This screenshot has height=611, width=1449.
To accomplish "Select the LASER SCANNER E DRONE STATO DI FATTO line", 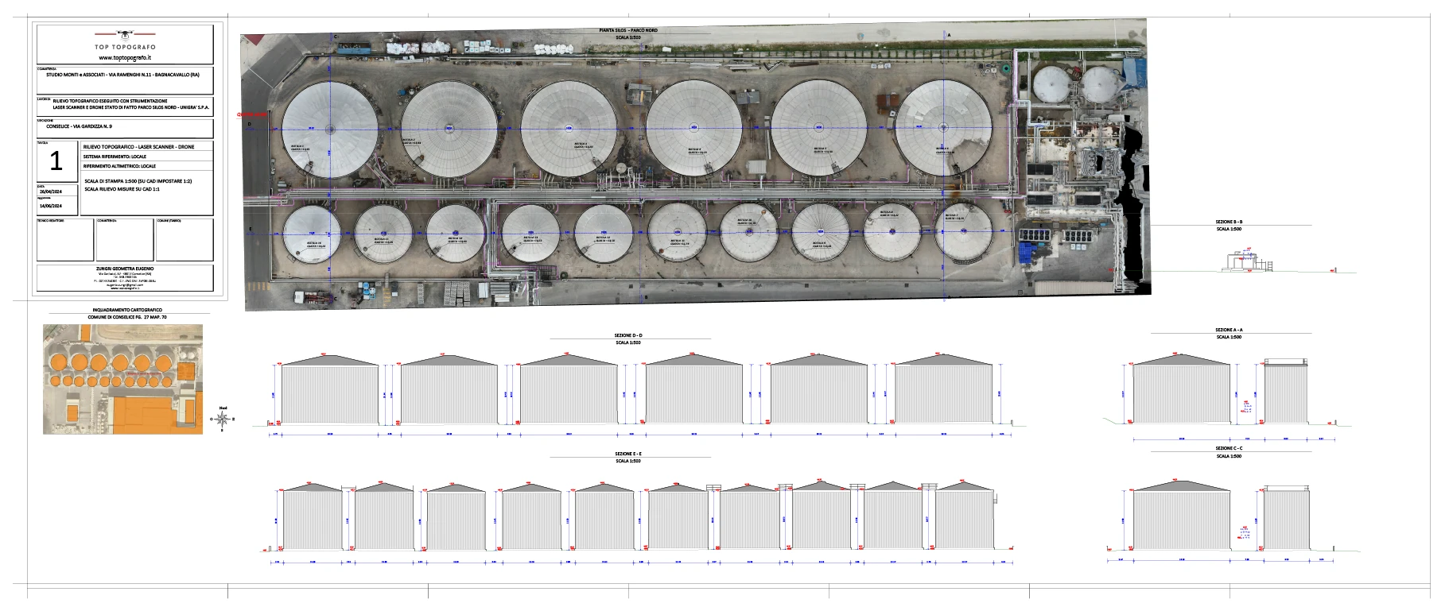I will [131, 107].
